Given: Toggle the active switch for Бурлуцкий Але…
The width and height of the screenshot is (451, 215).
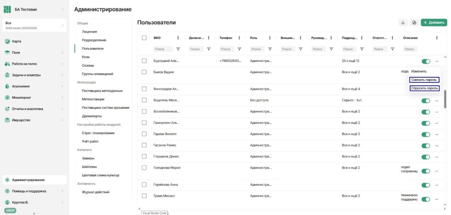Looking at the screenshot, I should tap(426, 61).
